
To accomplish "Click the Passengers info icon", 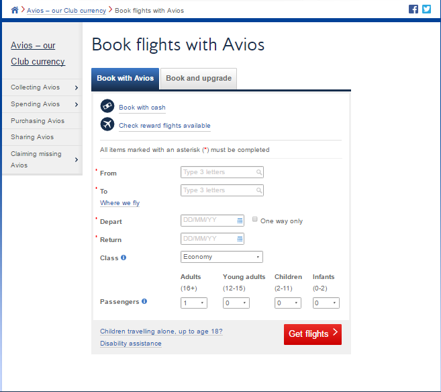I will coord(144,301).
